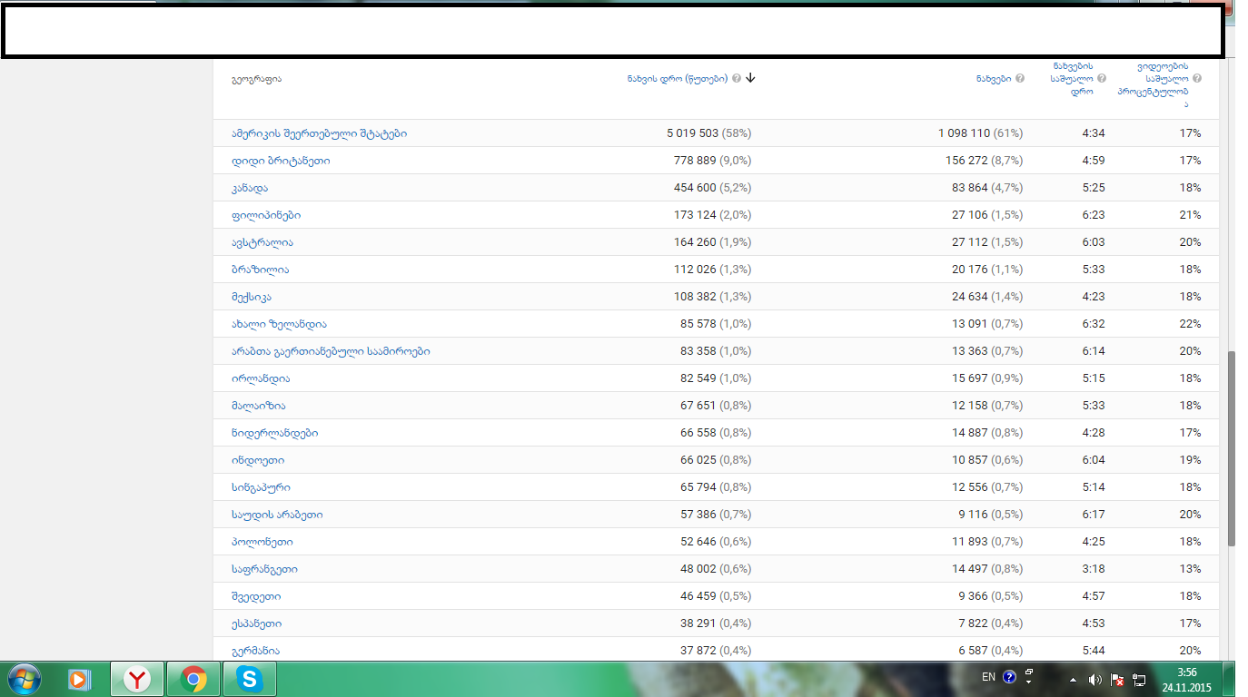
Task: Click the page vertical scrollbar thumb
Action: [x=1231, y=448]
